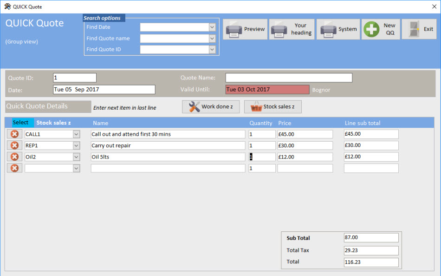Click the Work done z tools button
This screenshot has width=441, height=276.
pyautogui.click(x=210, y=107)
